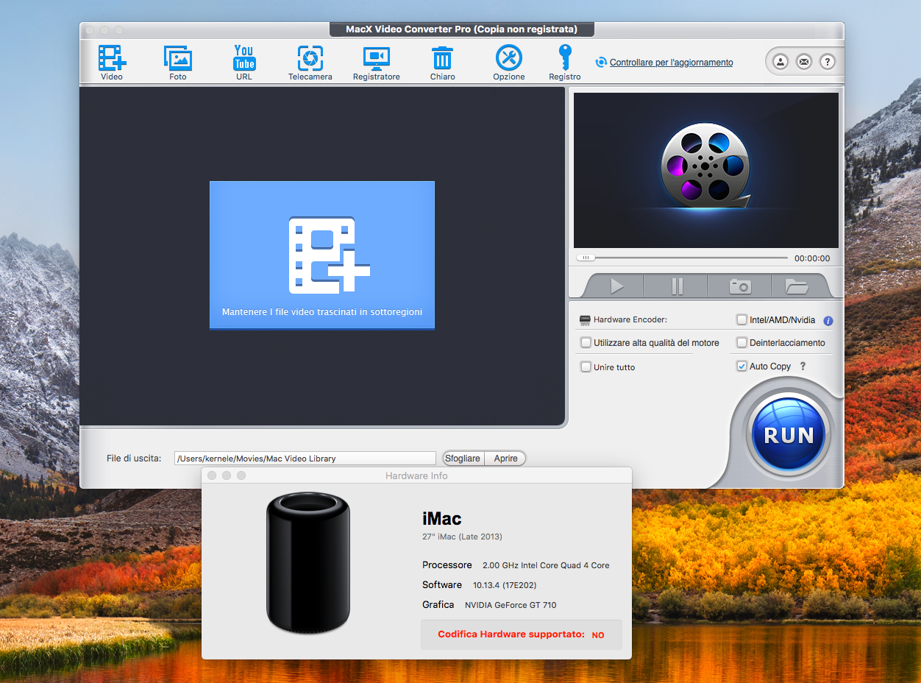Viewport: 921px width, 683px height.
Task: Click the update refresh icon
Action: click(601, 63)
